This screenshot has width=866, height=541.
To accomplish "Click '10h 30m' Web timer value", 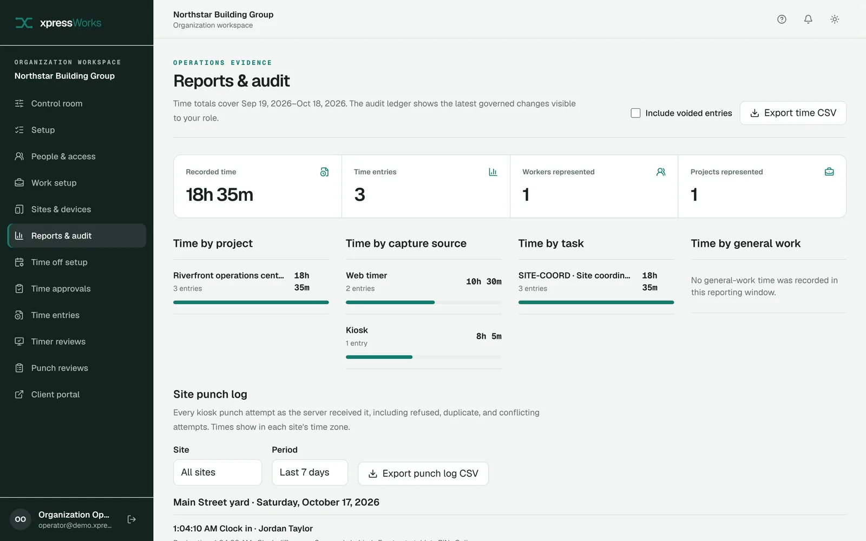I will pyautogui.click(x=484, y=281).
